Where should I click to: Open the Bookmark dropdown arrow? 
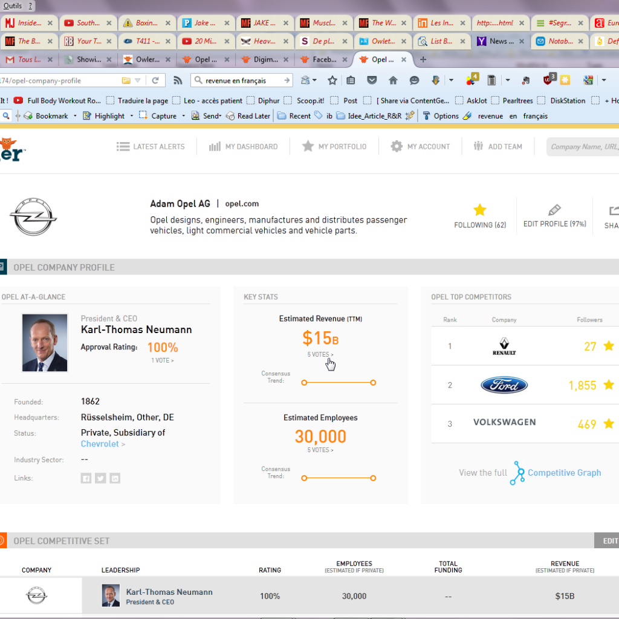click(x=75, y=115)
